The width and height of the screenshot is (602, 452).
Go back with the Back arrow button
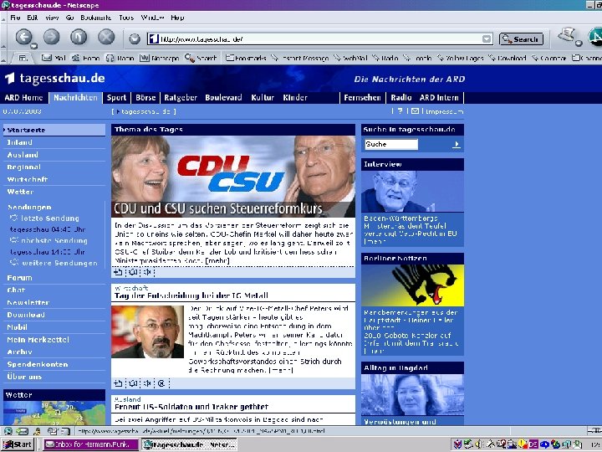coord(23,37)
